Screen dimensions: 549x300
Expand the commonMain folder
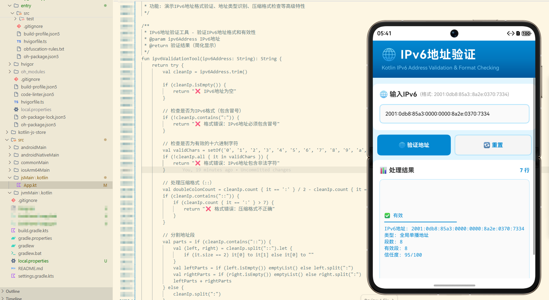point(10,162)
